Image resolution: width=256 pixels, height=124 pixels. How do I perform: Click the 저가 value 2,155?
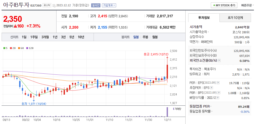[x=102, y=27]
